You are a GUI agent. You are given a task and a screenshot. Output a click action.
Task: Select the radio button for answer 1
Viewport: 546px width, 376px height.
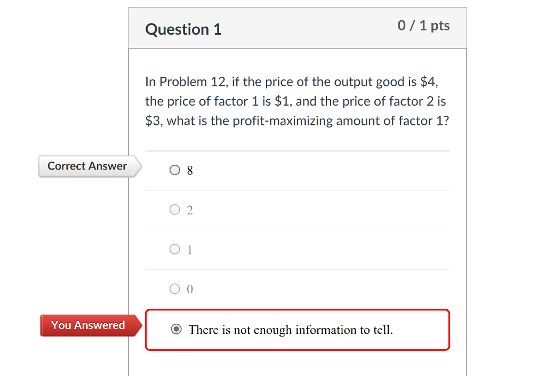click(175, 249)
